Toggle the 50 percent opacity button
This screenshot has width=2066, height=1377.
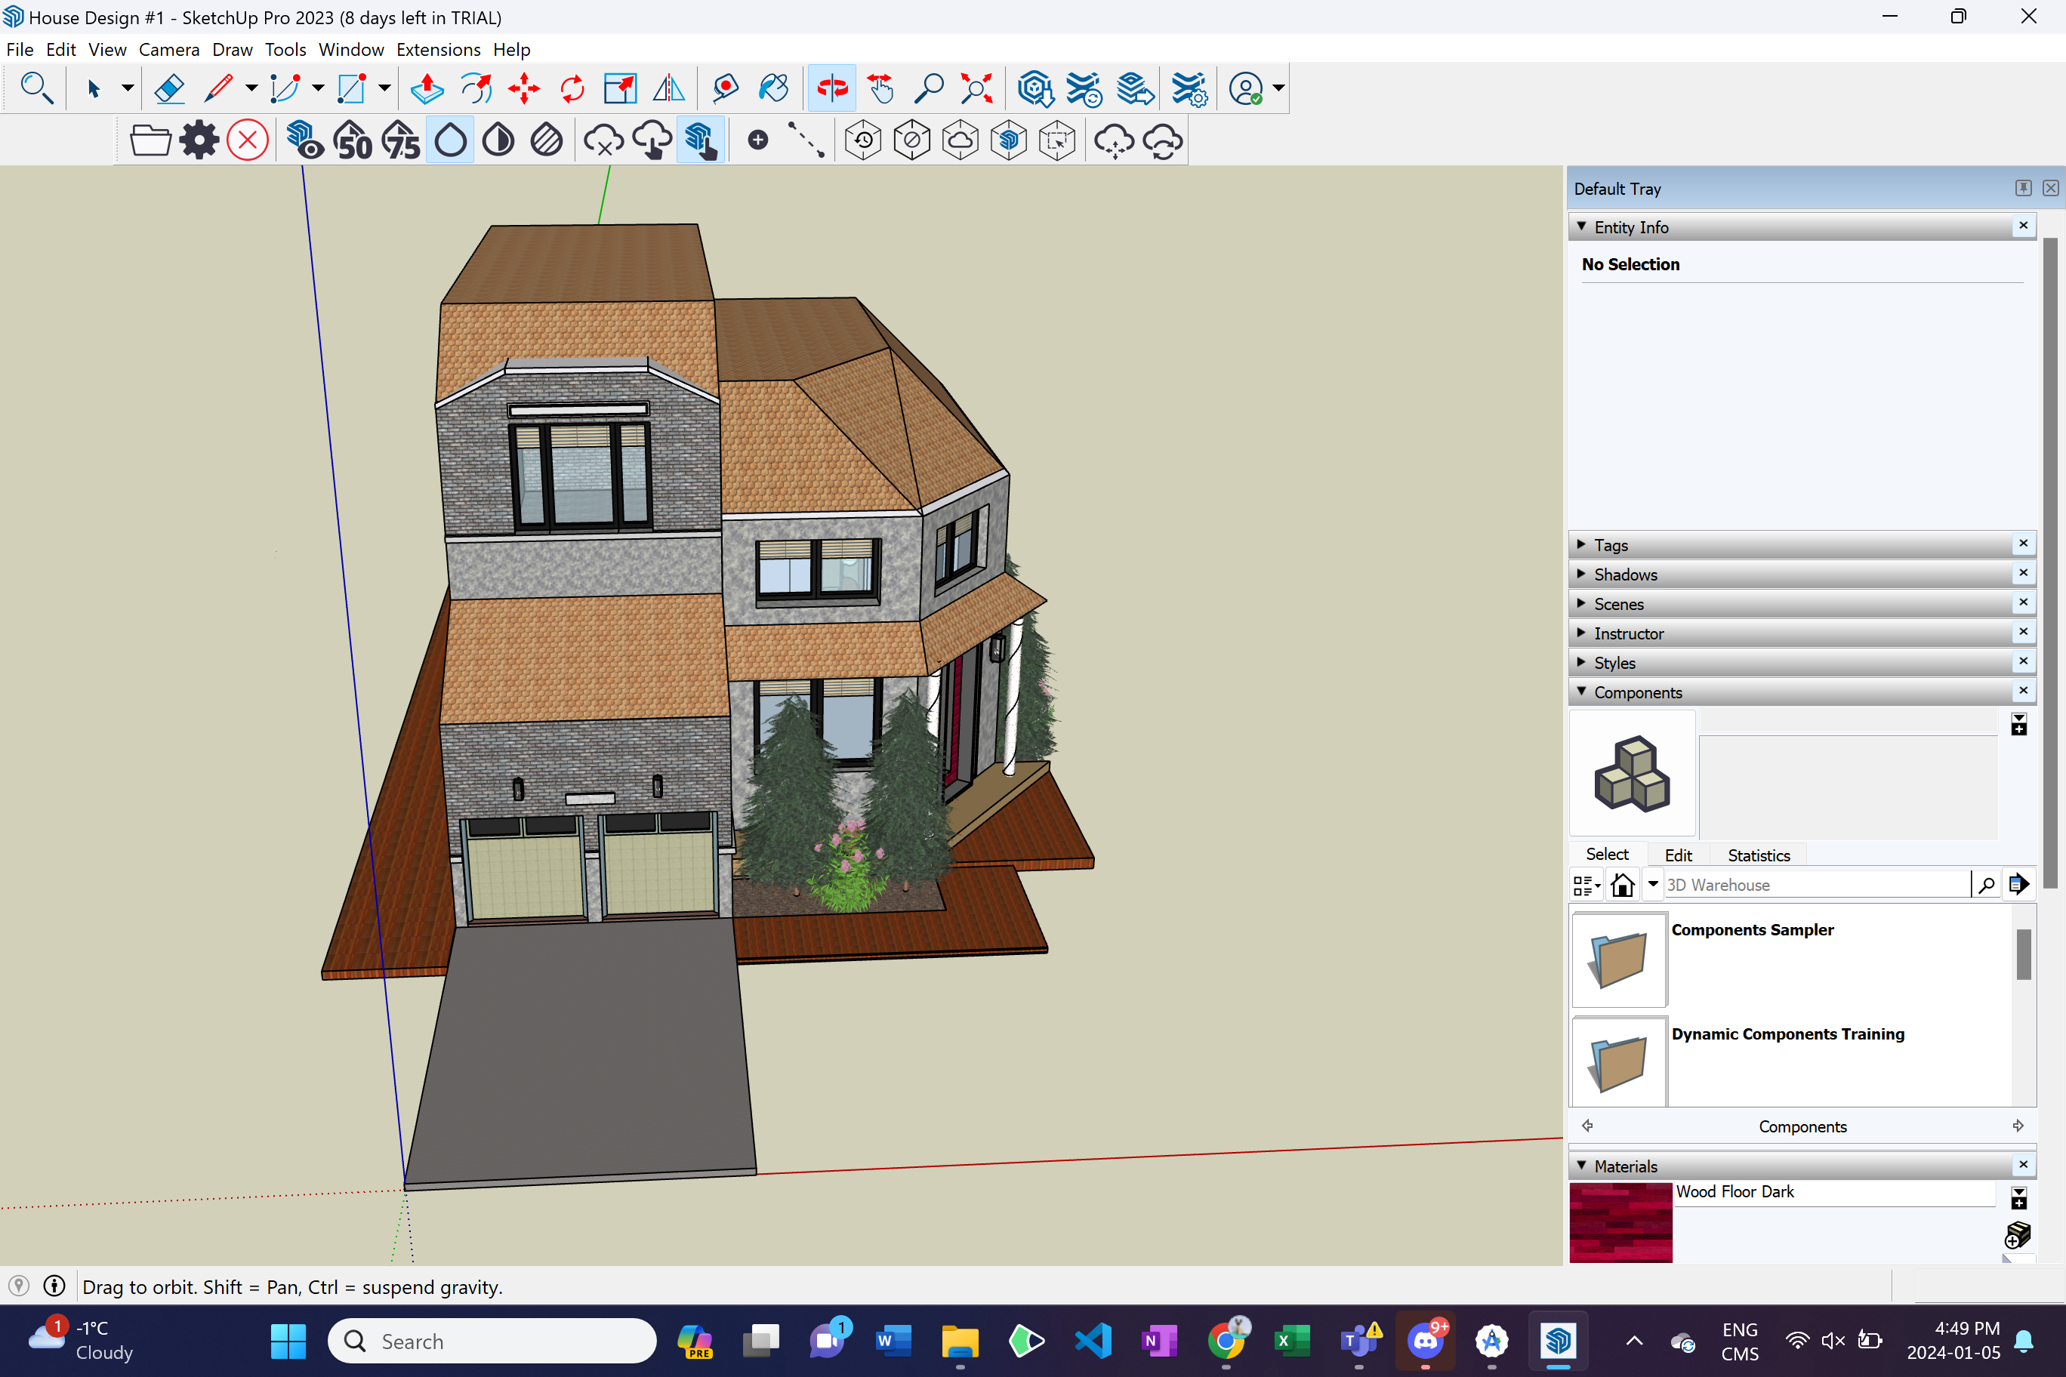pyautogui.click(x=353, y=140)
